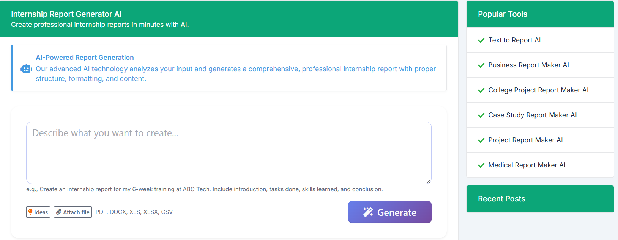The width and height of the screenshot is (618, 240).
Task: Click the magic wand icon on Generate
Action: (368, 212)
